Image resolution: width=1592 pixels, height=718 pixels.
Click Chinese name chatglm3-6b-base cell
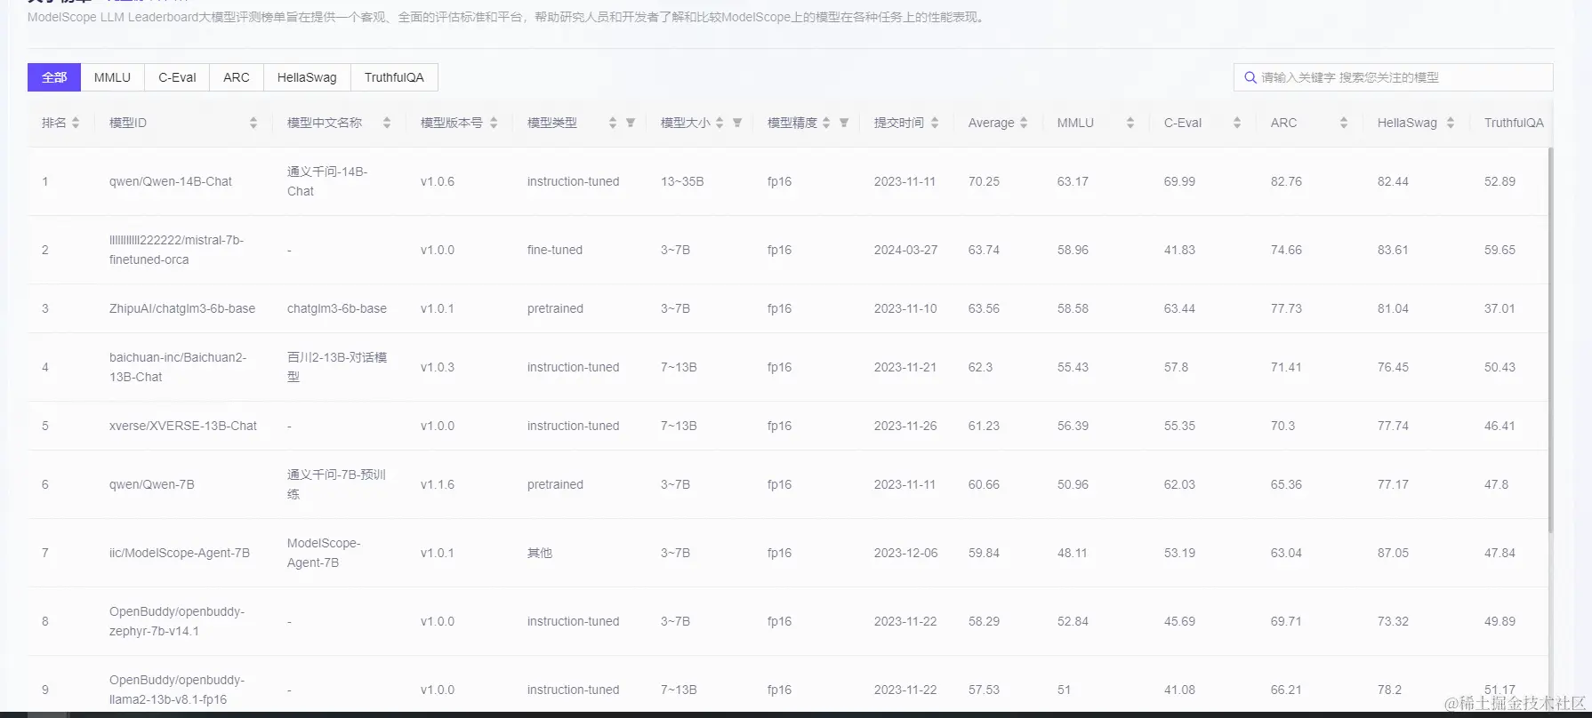[x=337, y=308]
